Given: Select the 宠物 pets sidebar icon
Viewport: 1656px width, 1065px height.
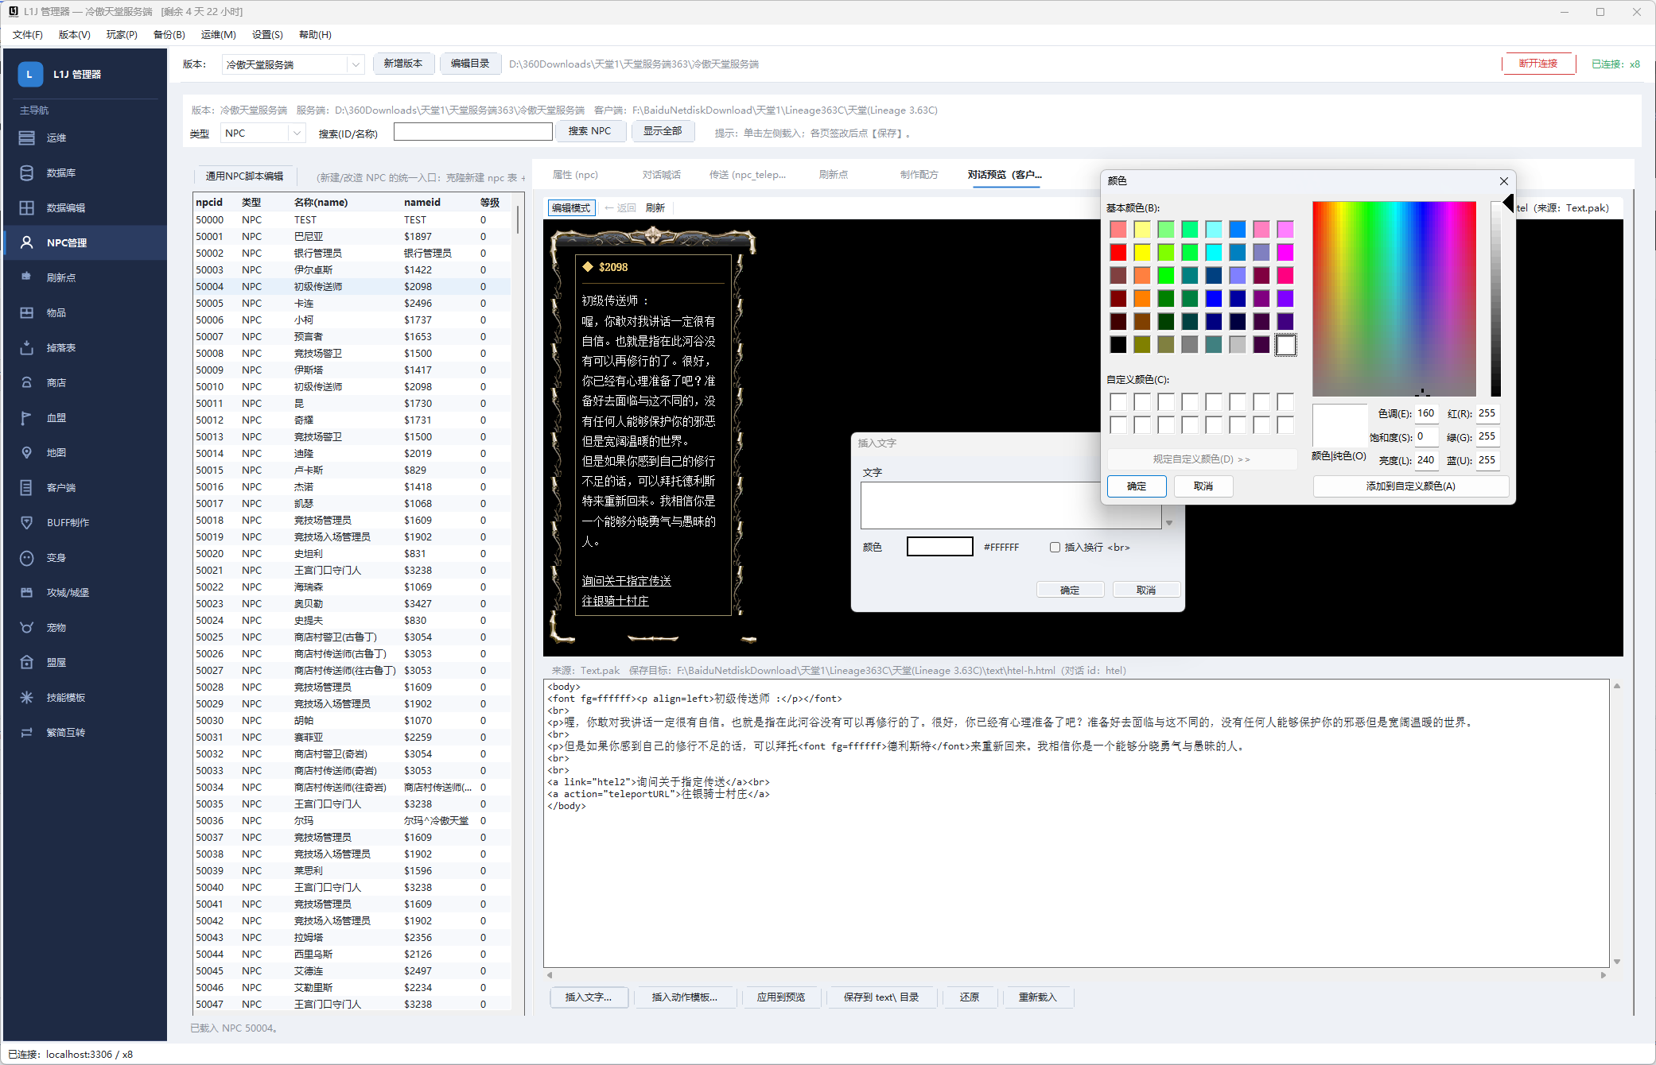Looking at the screenshot, I should pyautogui.click(x=27, y=627).
